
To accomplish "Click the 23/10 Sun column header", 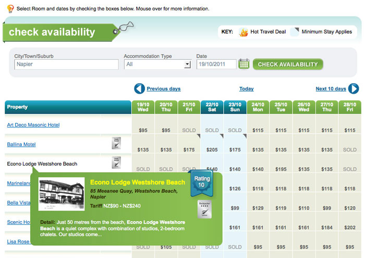I will [x=235, y=107].
